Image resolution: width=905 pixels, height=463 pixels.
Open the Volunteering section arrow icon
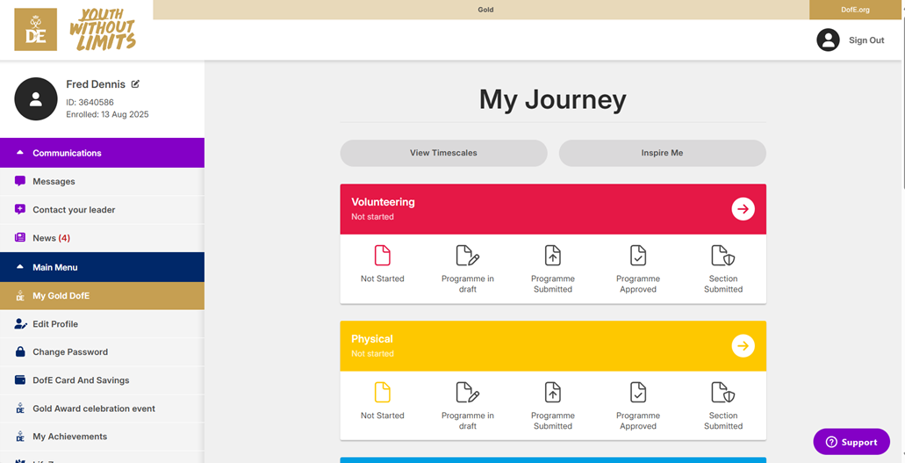click(743, 209)
